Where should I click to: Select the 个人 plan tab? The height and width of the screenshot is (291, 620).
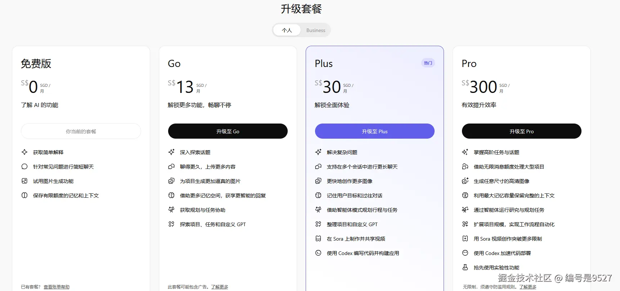click(287, 30)
